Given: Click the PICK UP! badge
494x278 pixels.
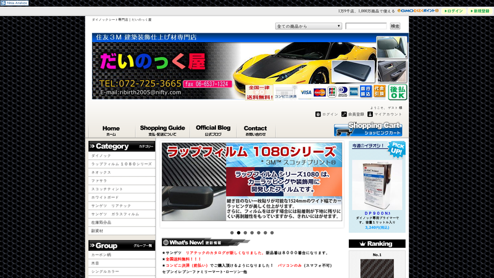Looking at the screenshot, I should 396,149.
